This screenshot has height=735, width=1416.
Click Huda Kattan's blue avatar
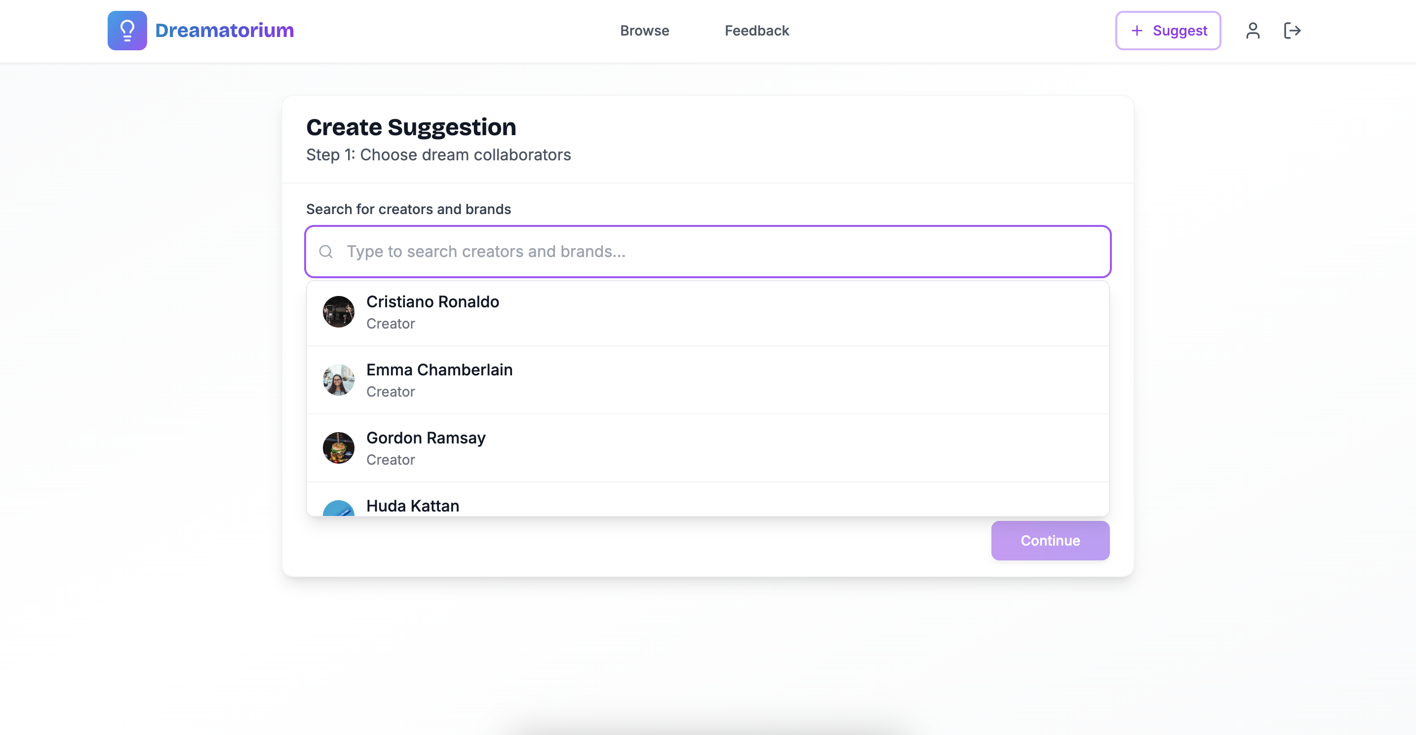click(x=338, y=508)
